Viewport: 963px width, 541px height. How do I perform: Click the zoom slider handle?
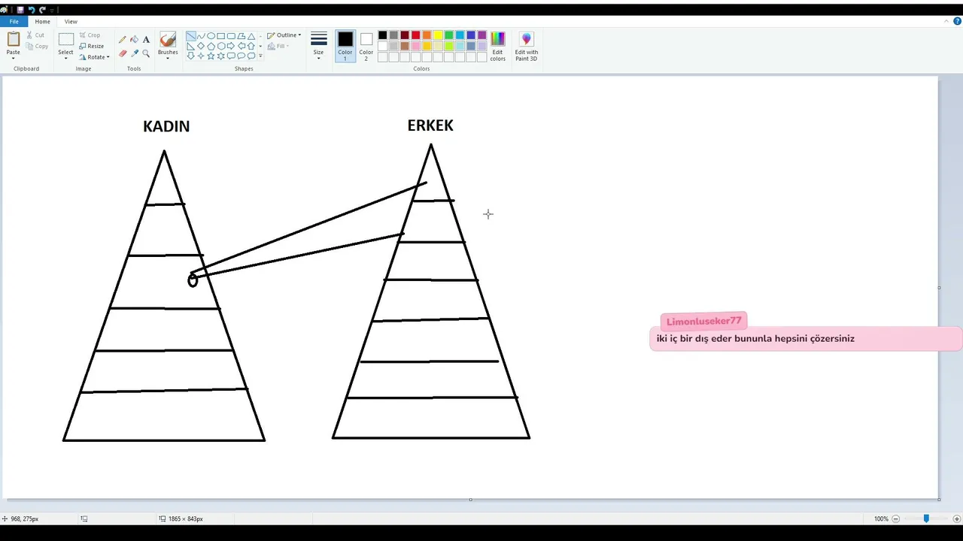click(926, 518)
